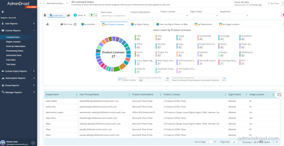Click AliyaSilva@o365droid.onmicrosoft.com cell
The height and width of the screenshot is (146, 284).
(98, 118)
